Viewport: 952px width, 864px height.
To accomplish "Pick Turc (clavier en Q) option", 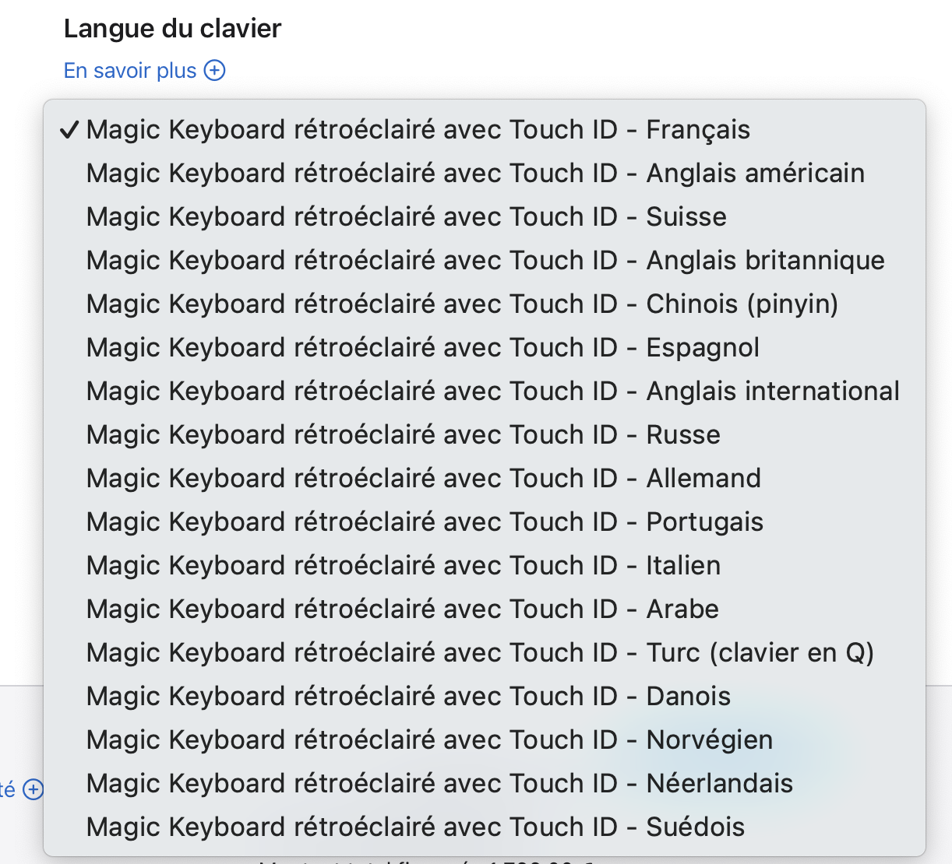I will [x=480, y=652].
